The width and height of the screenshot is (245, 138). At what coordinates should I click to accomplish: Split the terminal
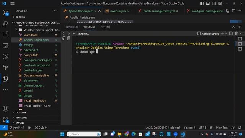(x=231, y=33)
